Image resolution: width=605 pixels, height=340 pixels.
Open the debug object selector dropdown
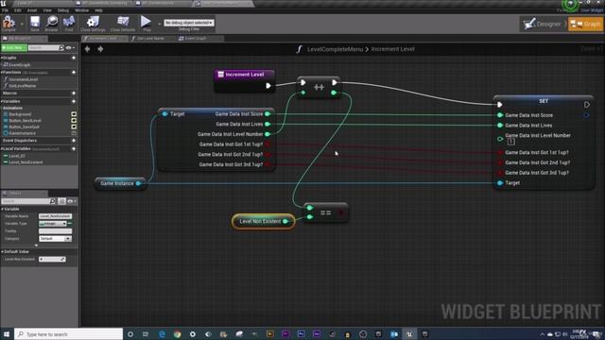(x=189, y=23)
